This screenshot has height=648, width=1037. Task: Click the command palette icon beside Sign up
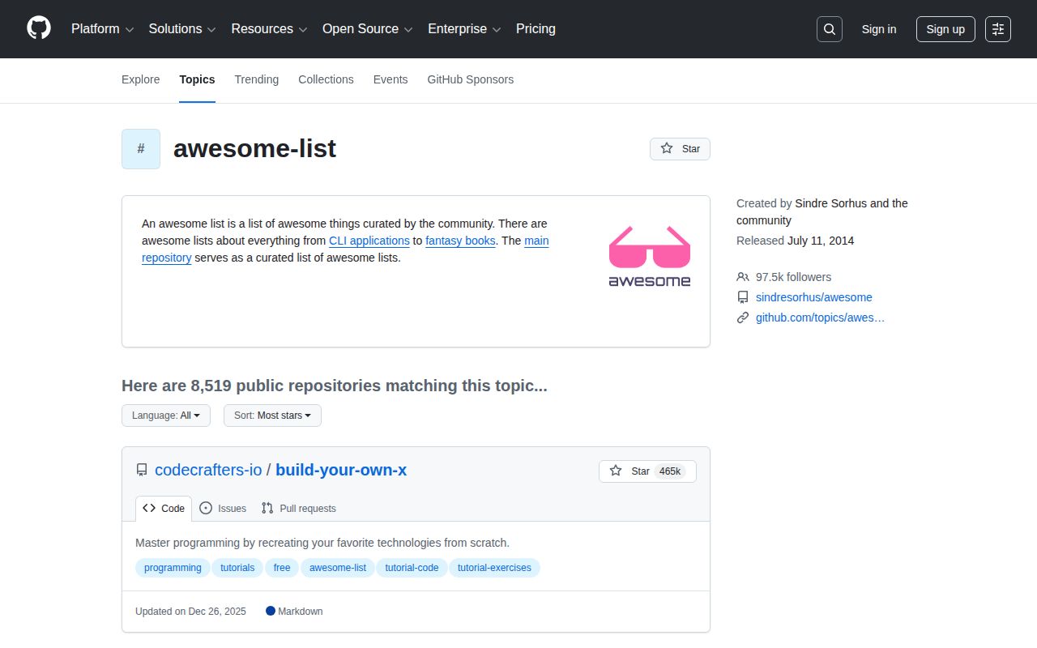(997, 29)
